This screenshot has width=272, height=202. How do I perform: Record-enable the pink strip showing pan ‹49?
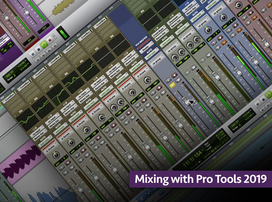pos(251,13)
